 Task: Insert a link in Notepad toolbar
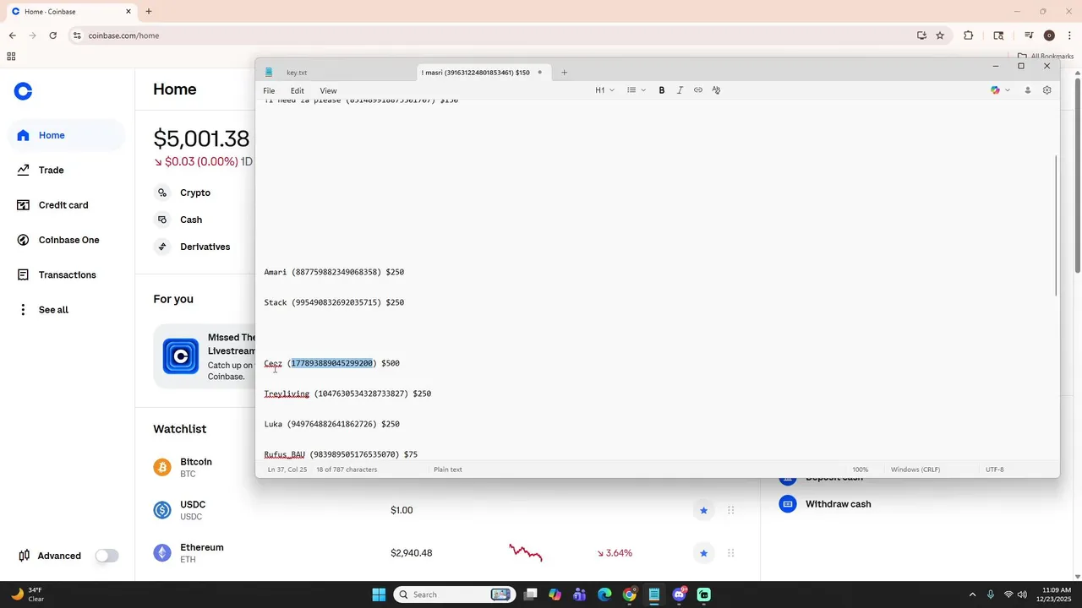pyautogui.click(x=698, y=90)
